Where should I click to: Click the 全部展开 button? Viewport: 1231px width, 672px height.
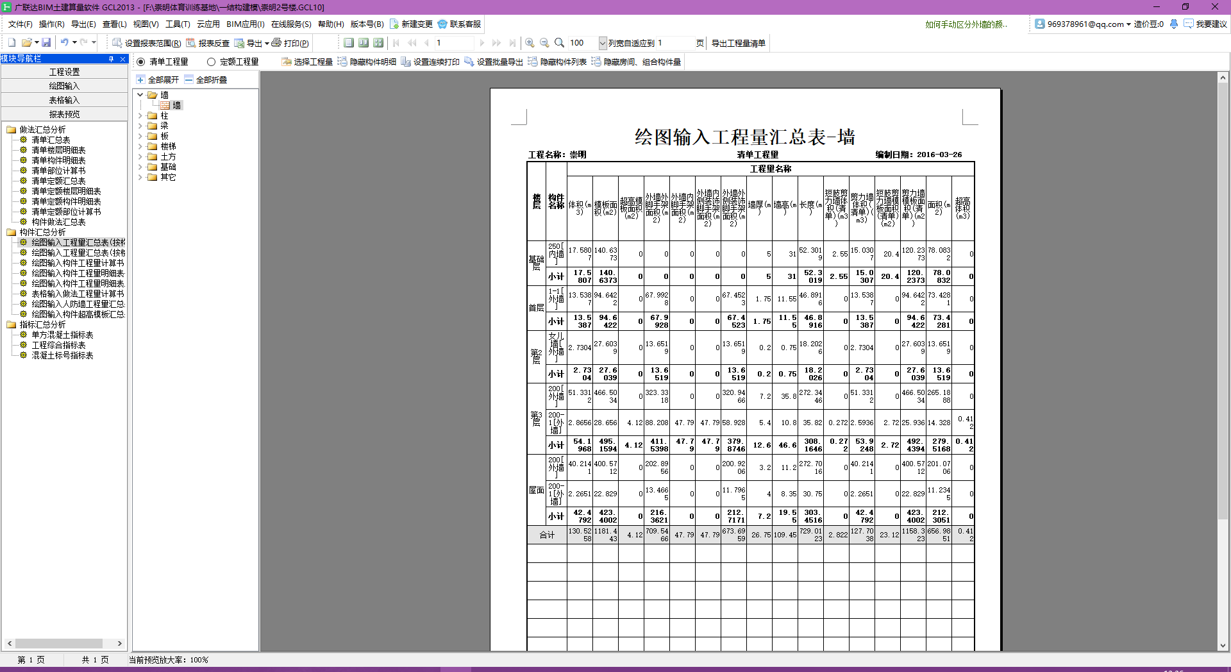coord(158,80)
